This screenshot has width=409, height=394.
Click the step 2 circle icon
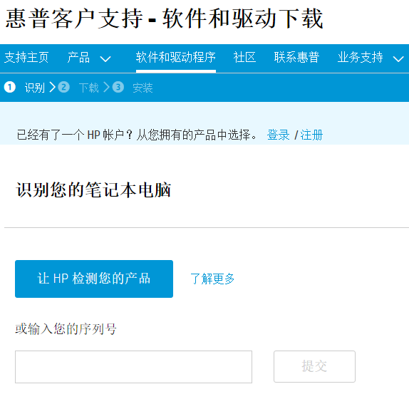pyautogui.click(x=63, y=87)
